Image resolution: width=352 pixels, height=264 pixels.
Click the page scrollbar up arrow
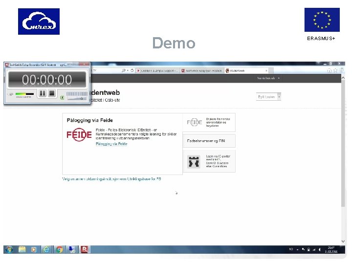[343, 78]
